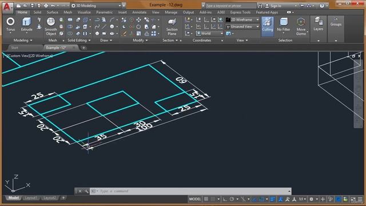Switch to the Surface ribbon tab
Screen dimensions: 366x206
52,12
